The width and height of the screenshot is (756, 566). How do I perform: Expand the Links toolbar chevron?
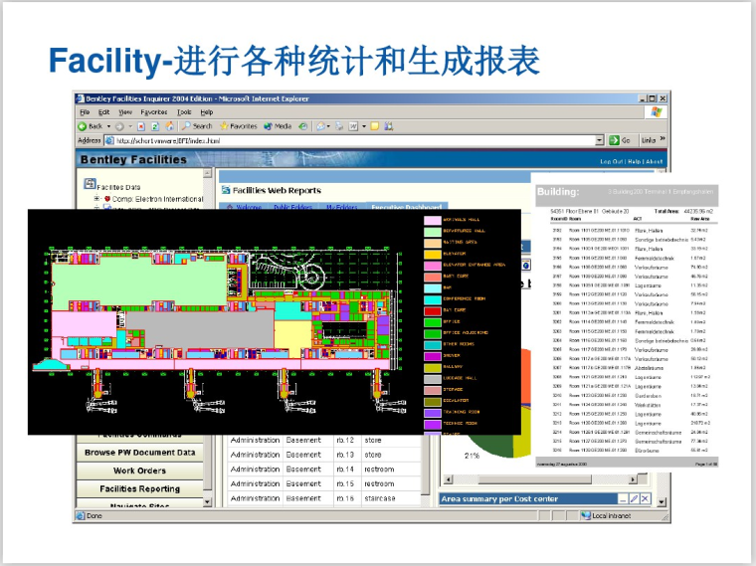coord(661,140)
